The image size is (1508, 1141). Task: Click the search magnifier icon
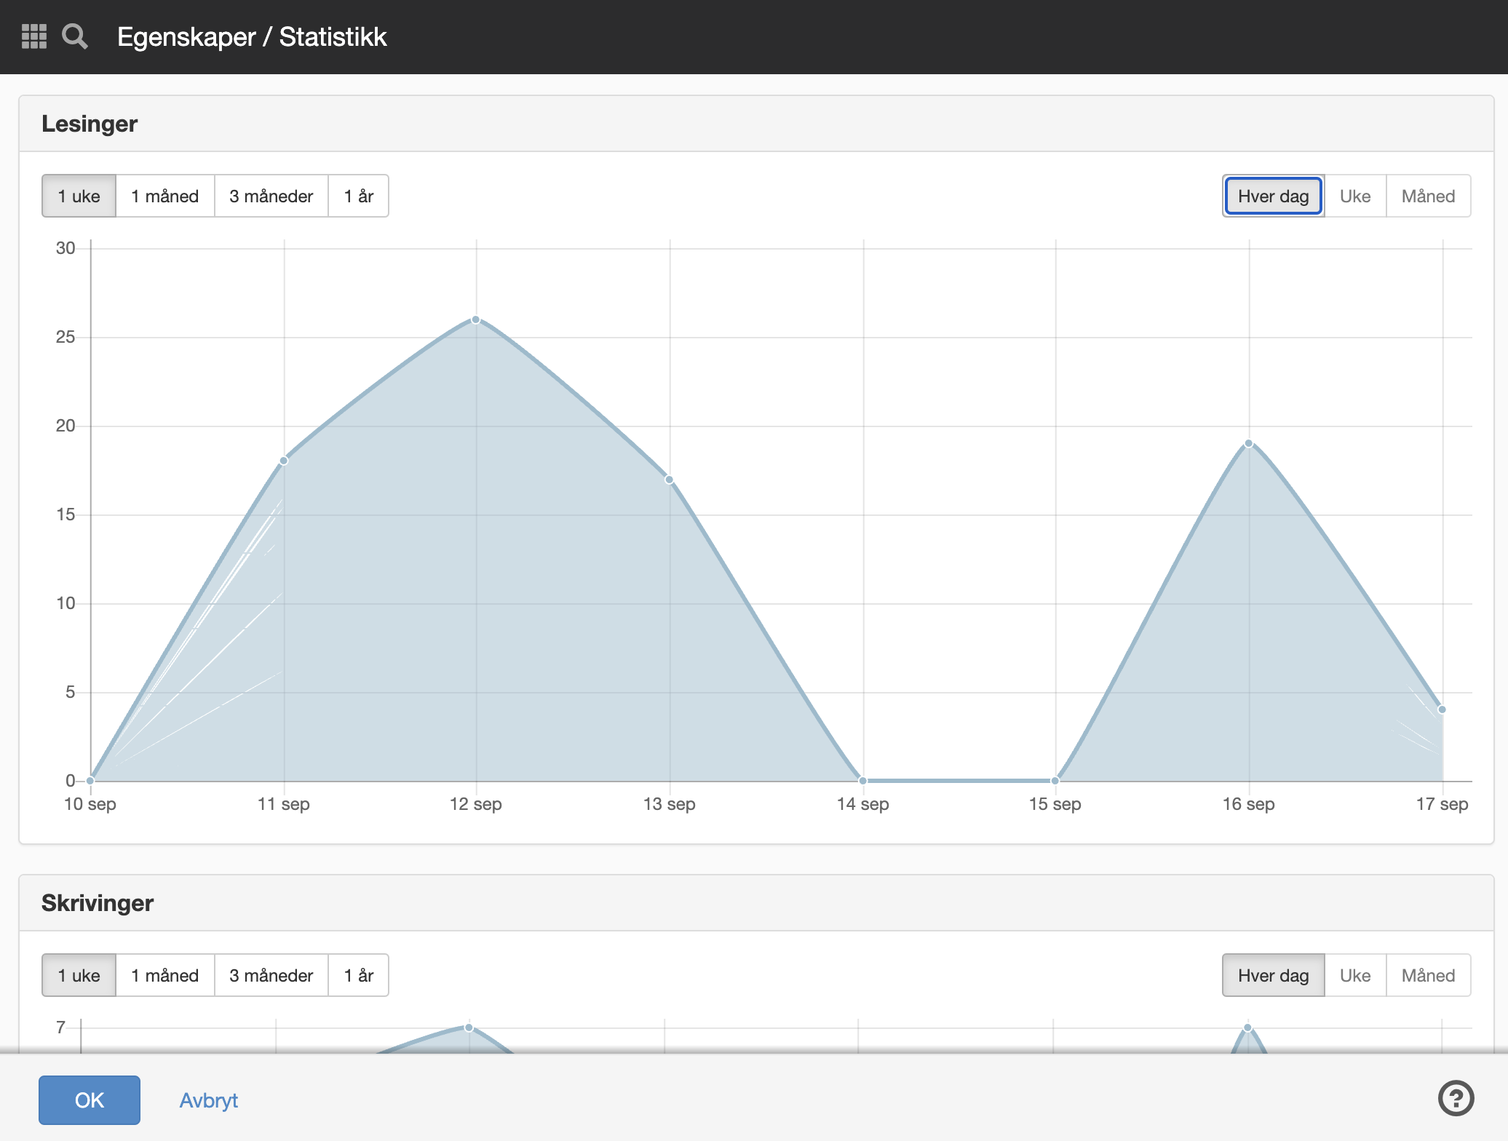tap(75, 36)
